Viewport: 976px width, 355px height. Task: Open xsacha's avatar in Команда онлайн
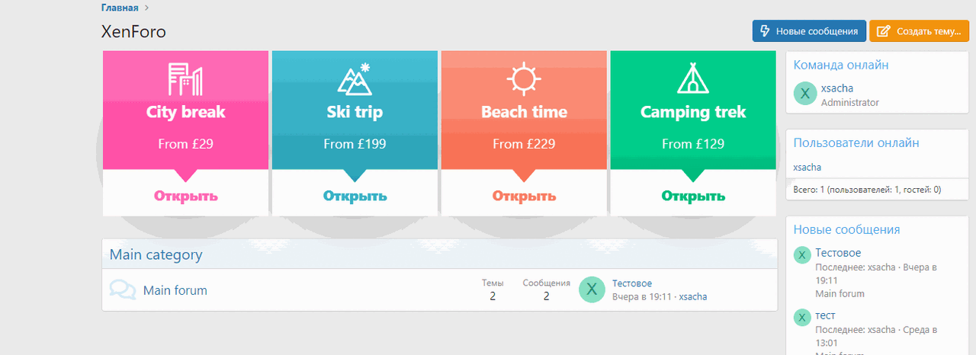[x=804, y=94]
